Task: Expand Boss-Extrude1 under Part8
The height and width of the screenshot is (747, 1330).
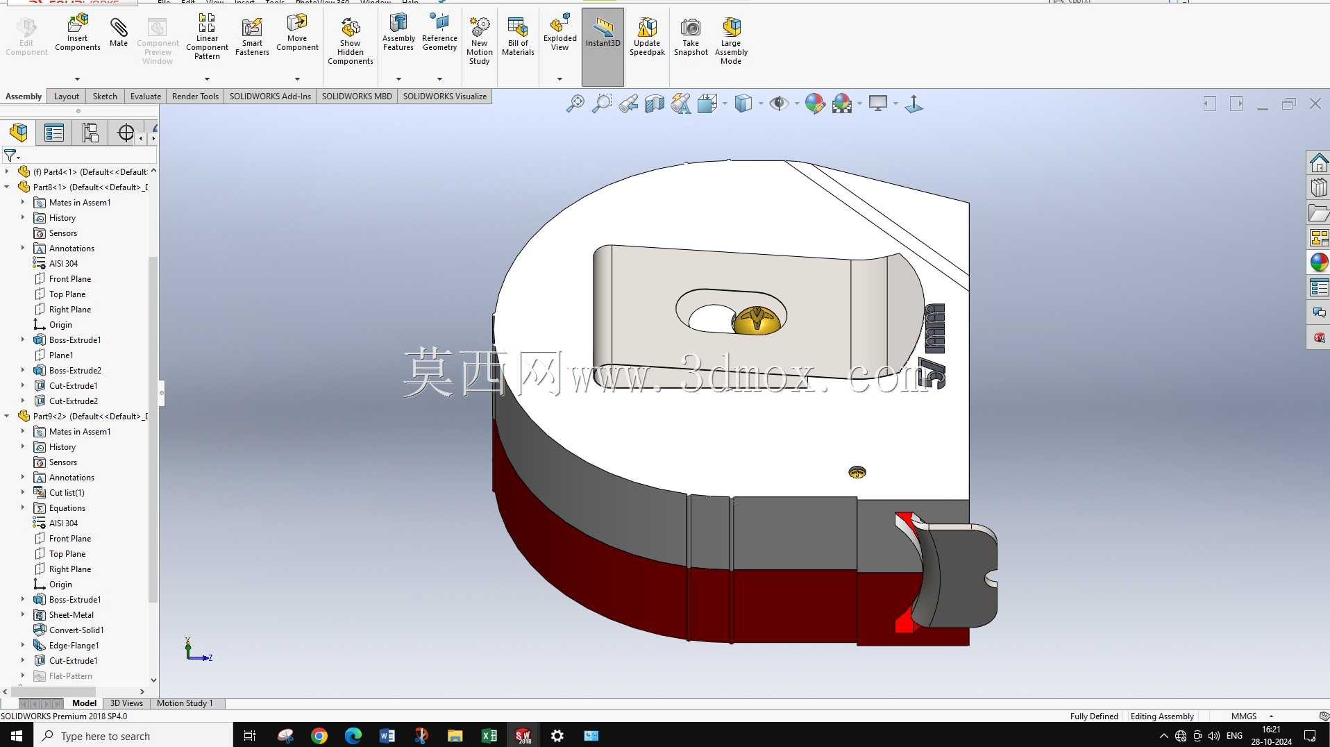Action: [x=22, y=339]
